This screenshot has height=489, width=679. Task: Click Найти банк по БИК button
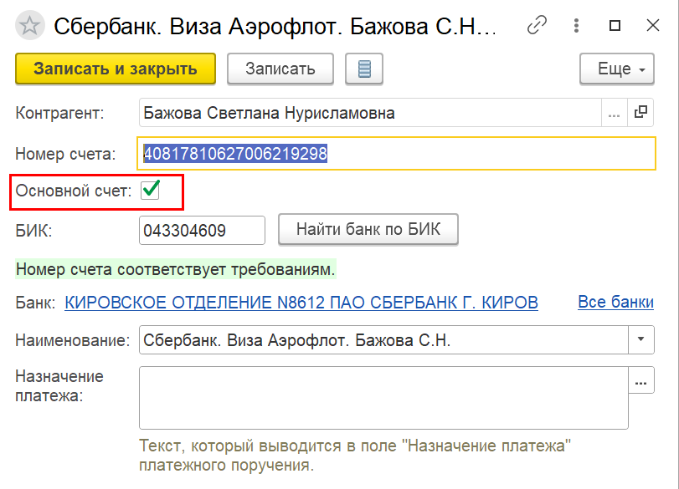point(368,230)
